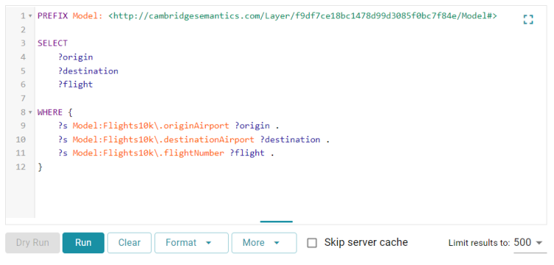Collapse the WHERE block fold arrow
Image resolution: width=554 pixels, height=265 pixels.
click(x=30, y=112)
